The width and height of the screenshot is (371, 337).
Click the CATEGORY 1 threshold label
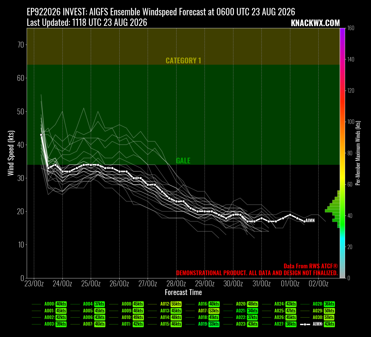[183, 60]
